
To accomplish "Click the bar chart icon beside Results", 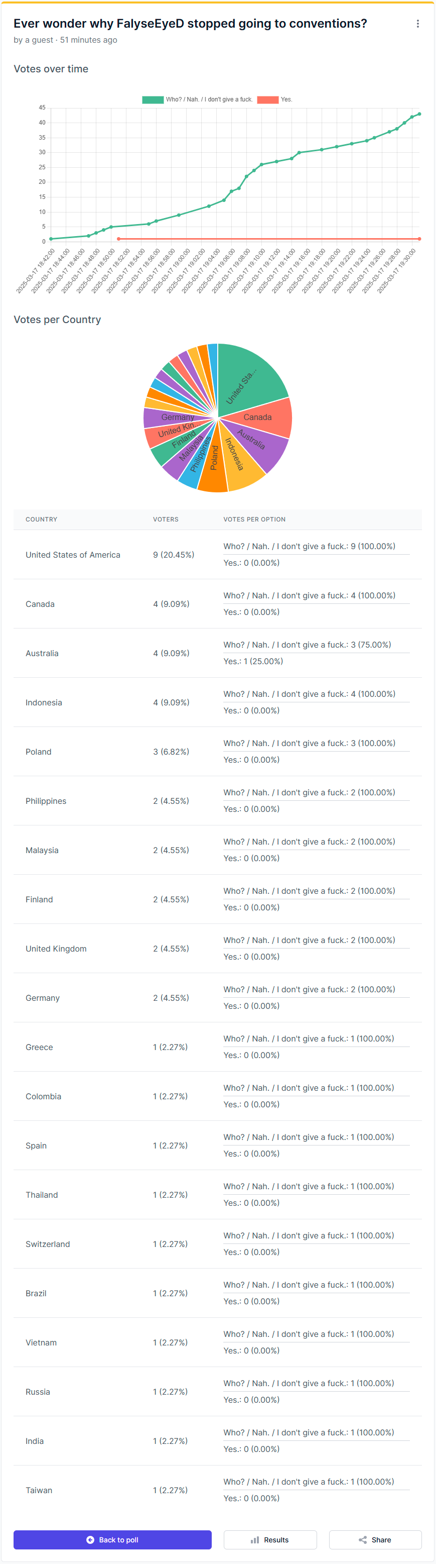I will [x=255, y=1539].
